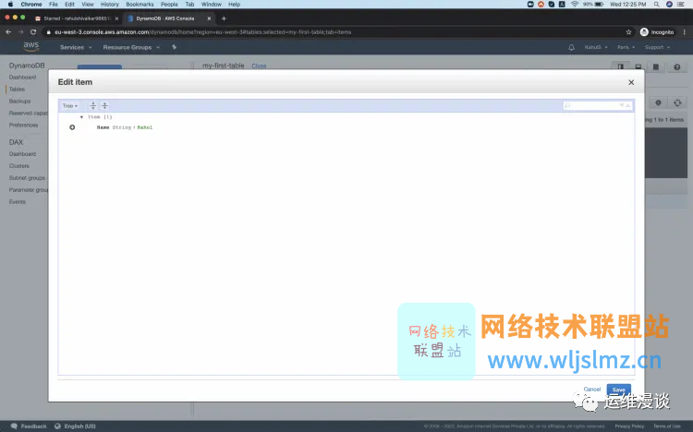Change language English (US) in footer

(x=75, y=426)
